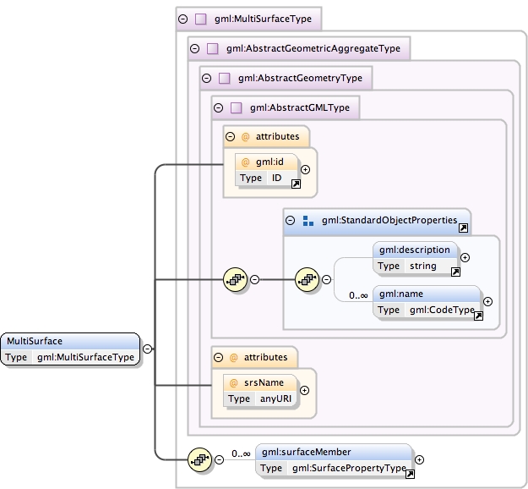Click the gml:AbstractGeometricAggregateType type icon
This screenshot has width=528, height=489.
tap(213, 48)
